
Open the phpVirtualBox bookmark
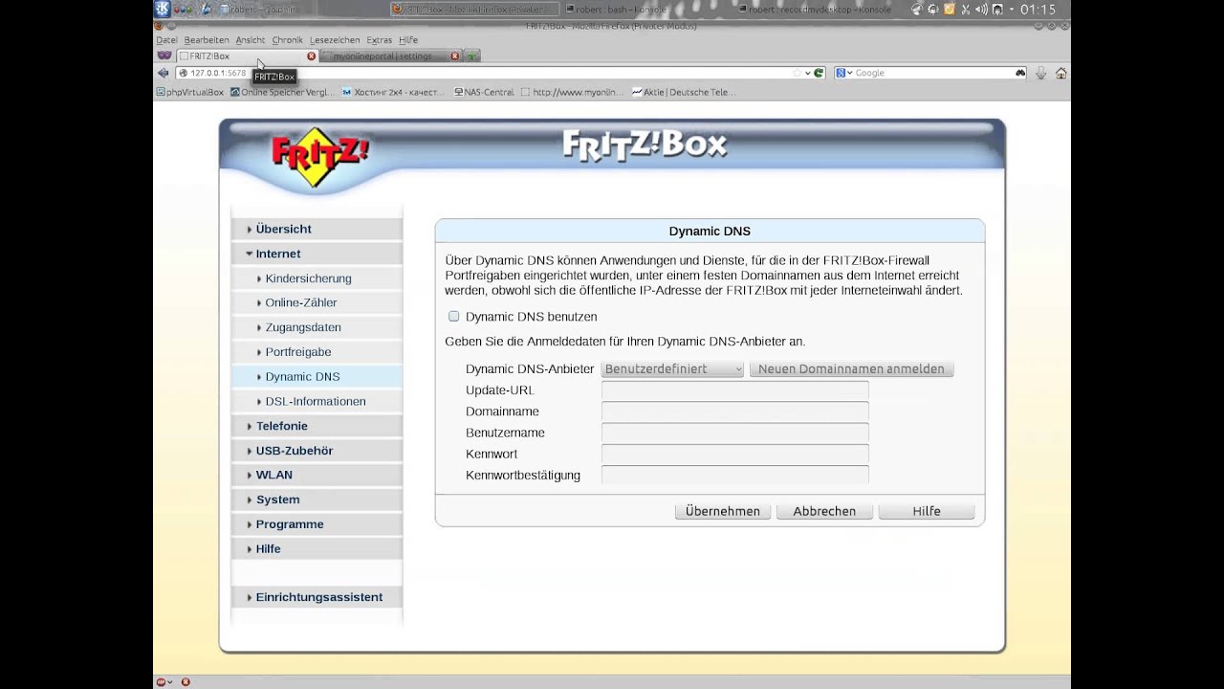[189, 93]
